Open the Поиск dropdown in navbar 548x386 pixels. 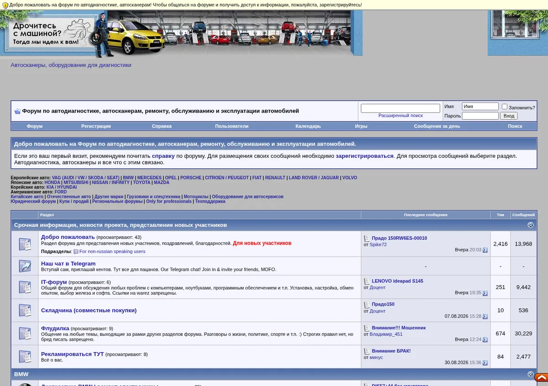click(x=515, y=126)
